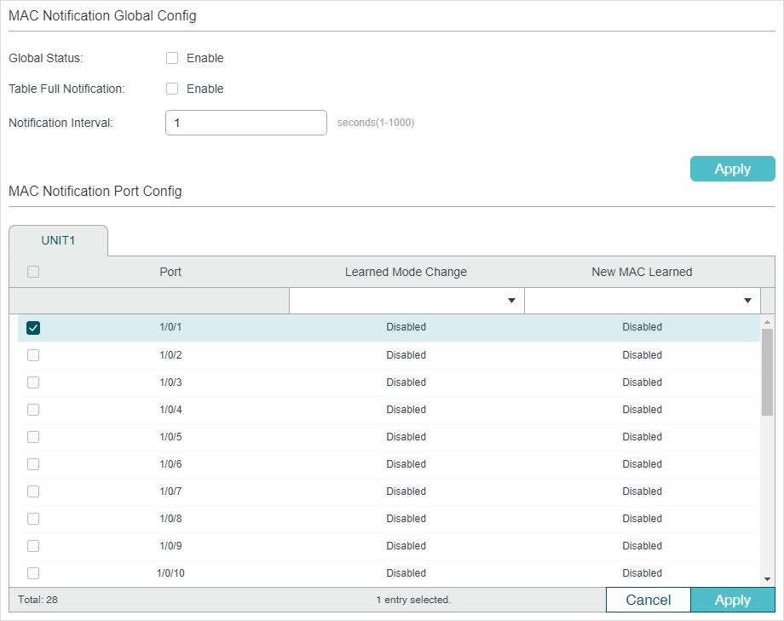Click the Notification Interval input field

click(245, 123)
